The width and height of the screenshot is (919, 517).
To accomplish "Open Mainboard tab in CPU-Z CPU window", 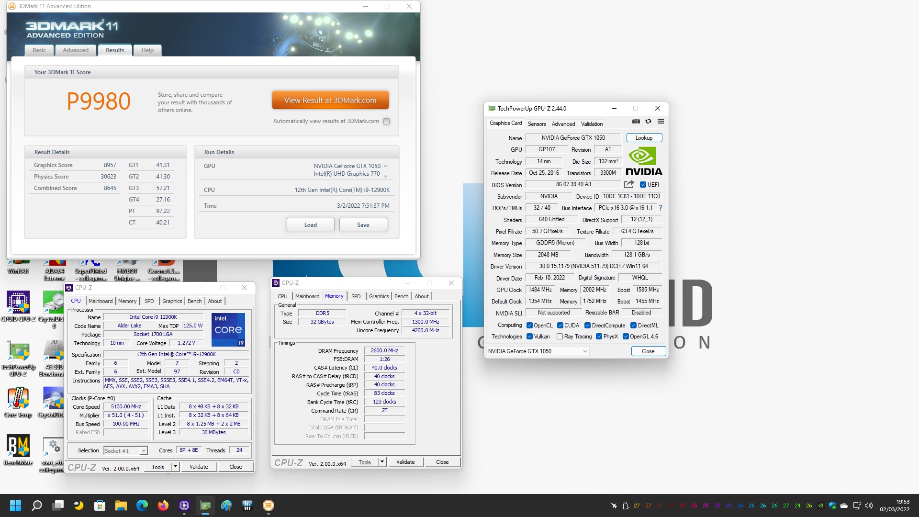I will point(101,301).
